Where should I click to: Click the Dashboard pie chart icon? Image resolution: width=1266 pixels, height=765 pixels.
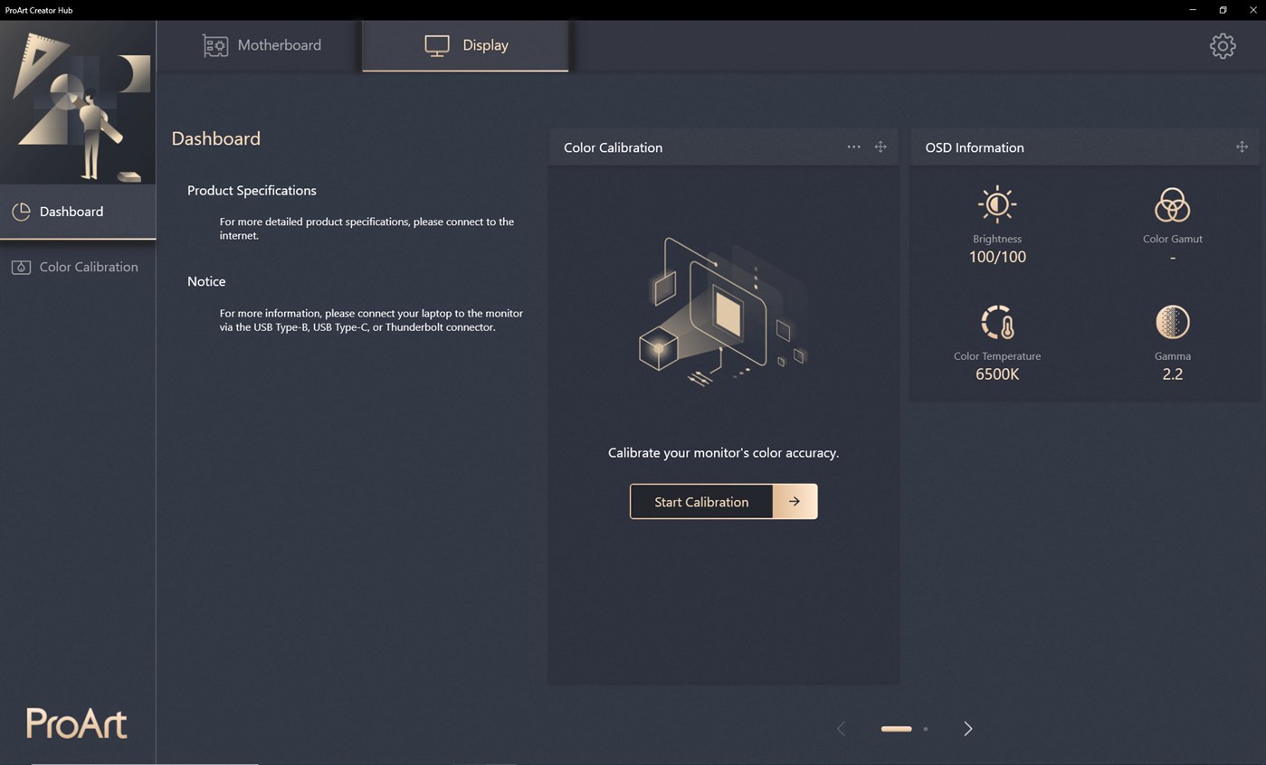click(x=21, y=212)
